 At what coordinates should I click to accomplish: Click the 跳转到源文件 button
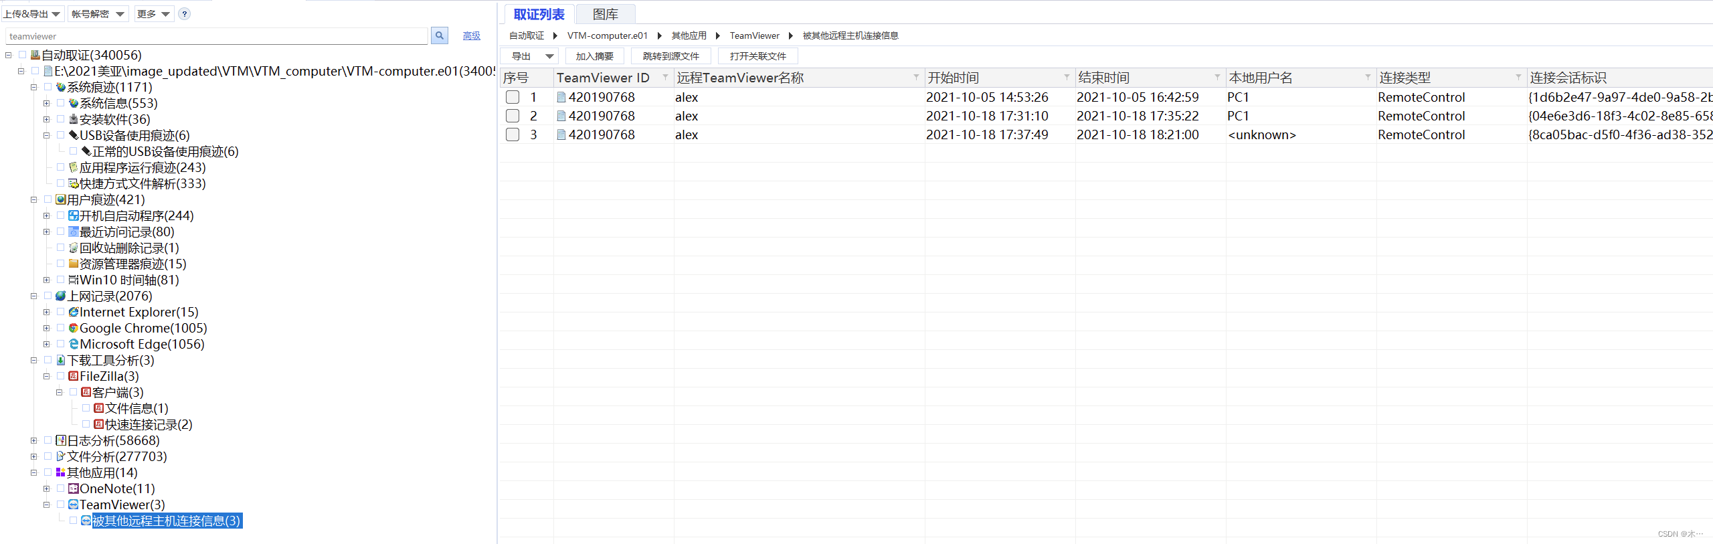point(671,56)
